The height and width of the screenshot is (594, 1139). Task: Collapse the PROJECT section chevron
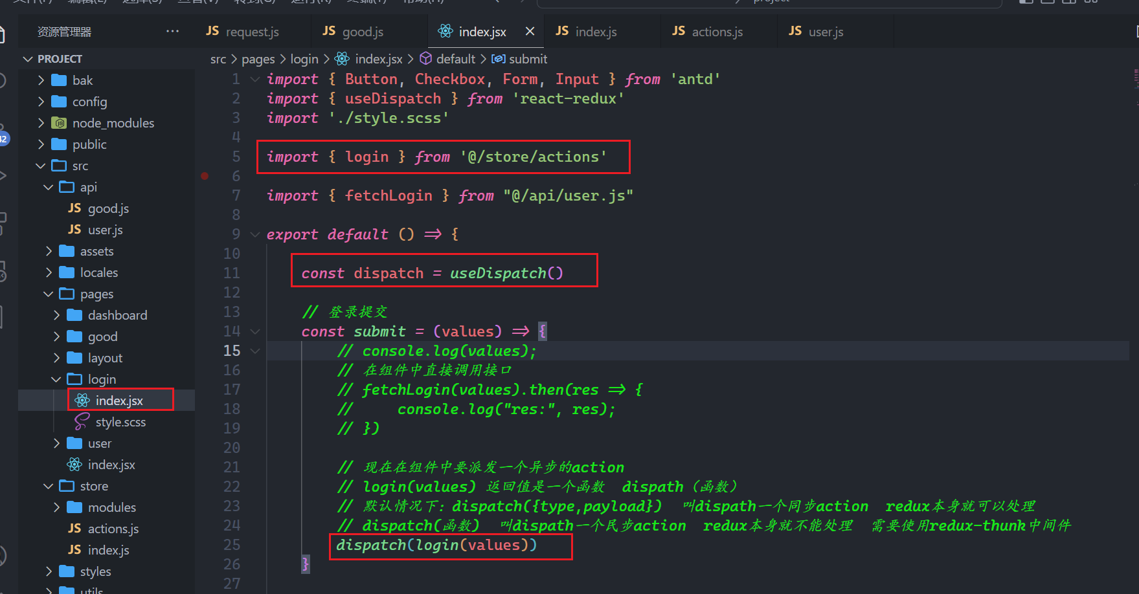pos(28,59)
